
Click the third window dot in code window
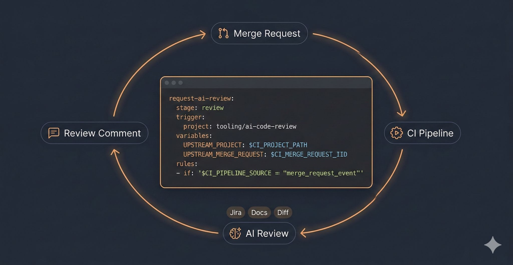click(x=180, y=83)
